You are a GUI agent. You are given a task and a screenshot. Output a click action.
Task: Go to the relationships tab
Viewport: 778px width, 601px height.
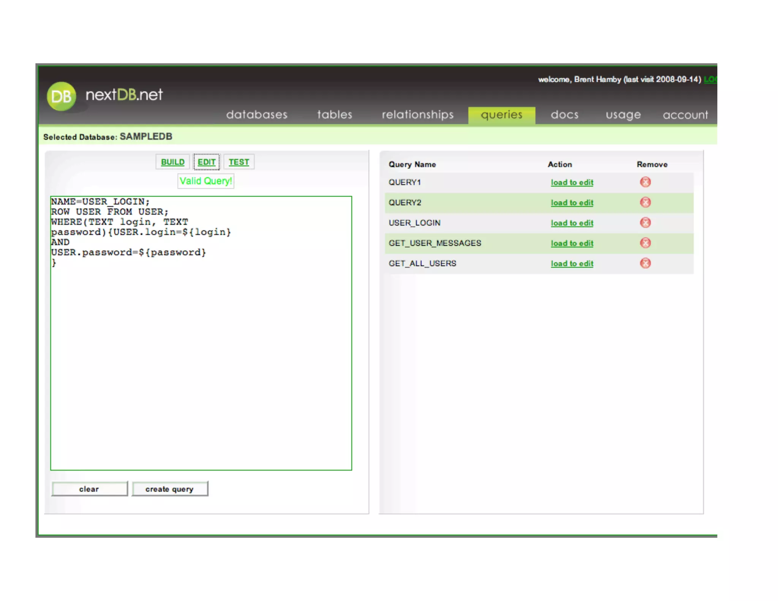417,114
